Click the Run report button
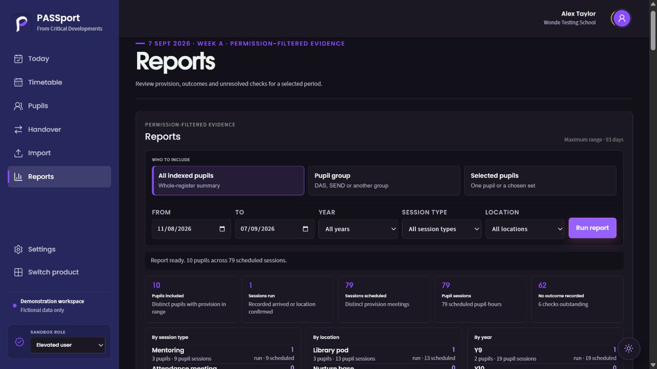 coord(593,228)
